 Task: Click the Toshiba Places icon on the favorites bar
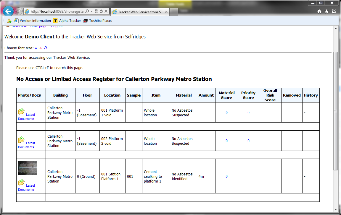(86, 21)
